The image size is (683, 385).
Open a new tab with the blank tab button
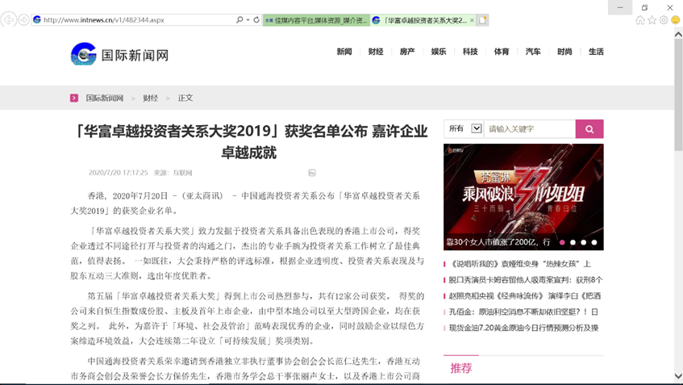pos(483,20)
